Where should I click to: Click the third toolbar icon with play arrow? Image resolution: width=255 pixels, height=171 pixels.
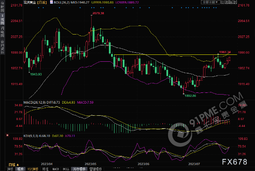[231, 2]
